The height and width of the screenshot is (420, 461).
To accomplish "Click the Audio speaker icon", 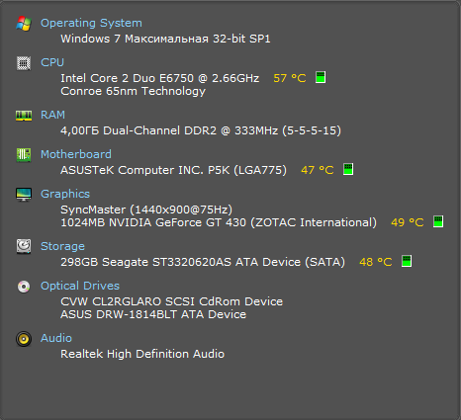I will tap(24, 339).
